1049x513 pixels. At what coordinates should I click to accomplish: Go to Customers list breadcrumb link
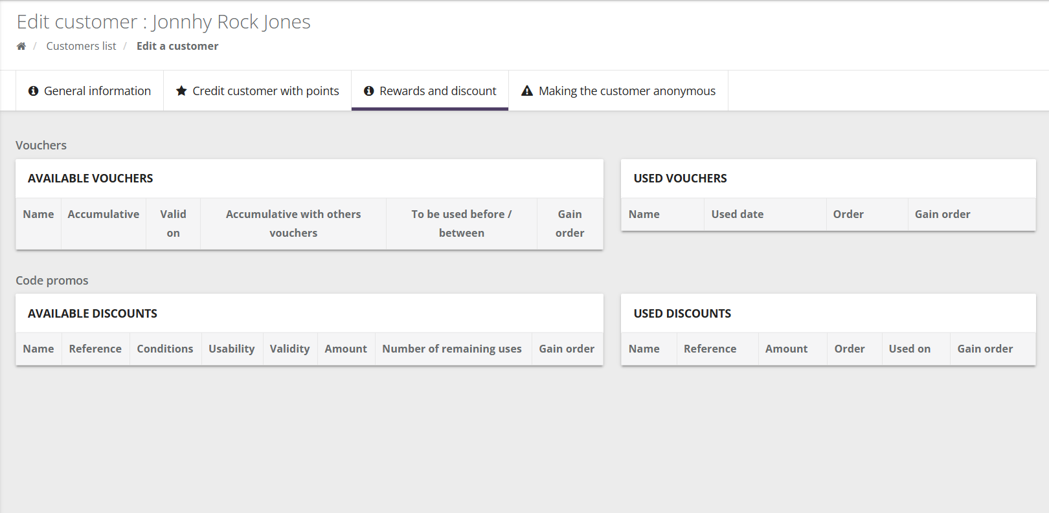[x=81, y=46]
